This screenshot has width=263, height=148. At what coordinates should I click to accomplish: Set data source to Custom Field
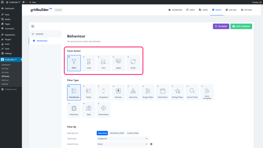point(133,133)
